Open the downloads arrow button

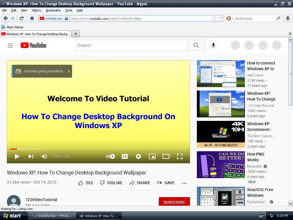tap(288, 18)
